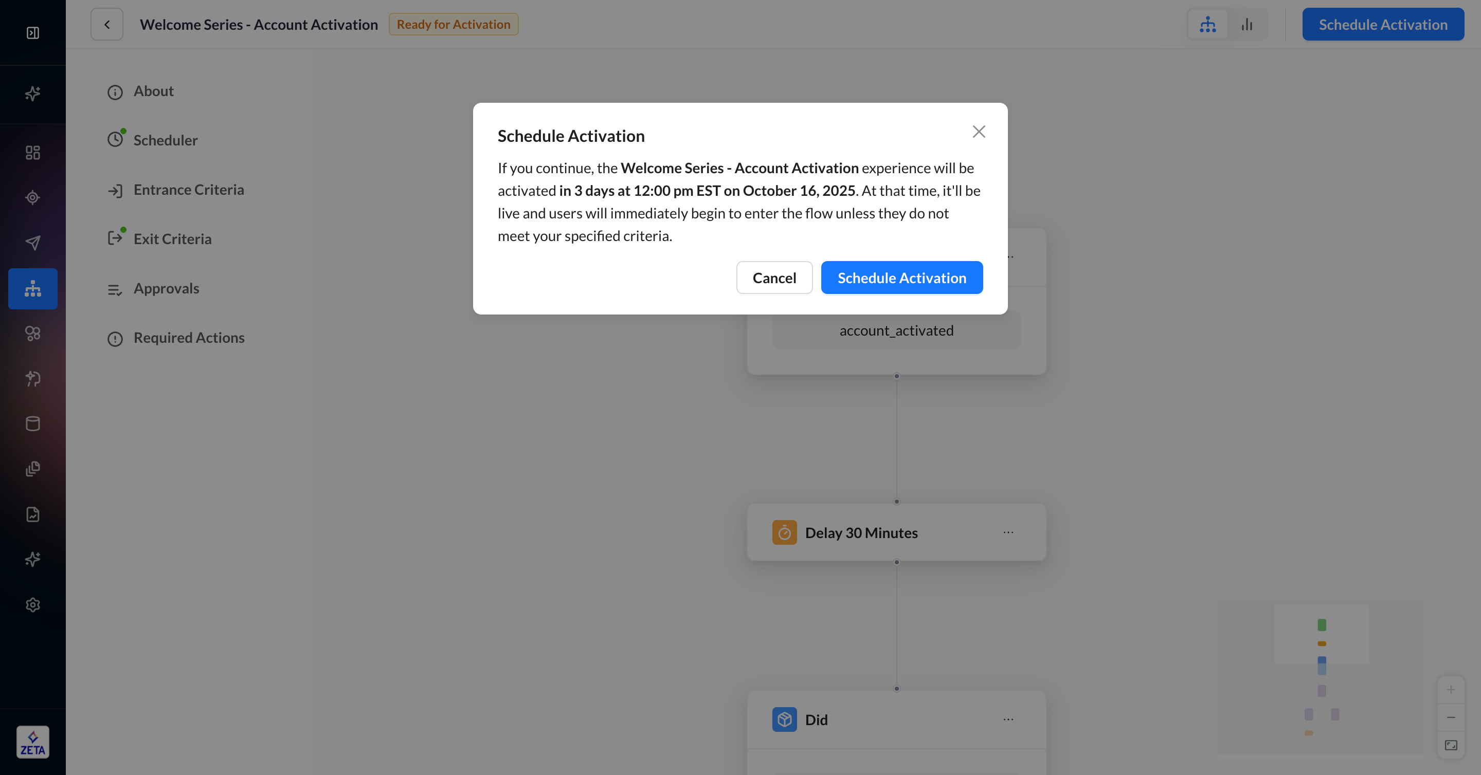Screen dimensions: 1481x775
Task: Open the Entrance Criteria section
Action: [x=189, y=190]
